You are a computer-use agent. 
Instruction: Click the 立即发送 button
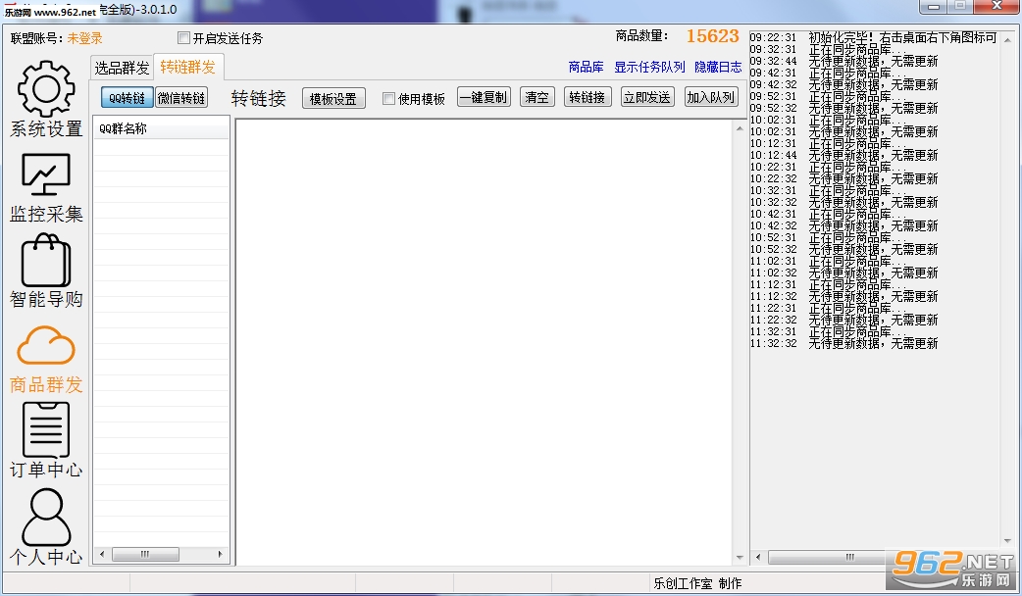point(647,97)
